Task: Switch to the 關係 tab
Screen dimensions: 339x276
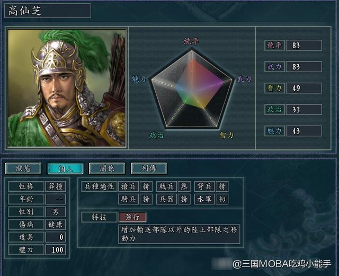Action: [x=107, y=168]
